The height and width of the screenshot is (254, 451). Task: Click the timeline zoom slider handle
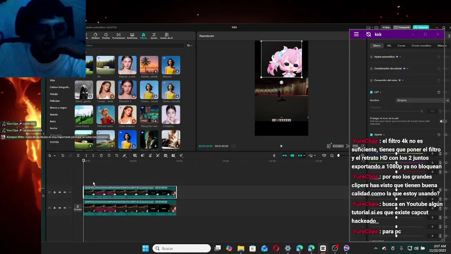click(x=338, y=156)
